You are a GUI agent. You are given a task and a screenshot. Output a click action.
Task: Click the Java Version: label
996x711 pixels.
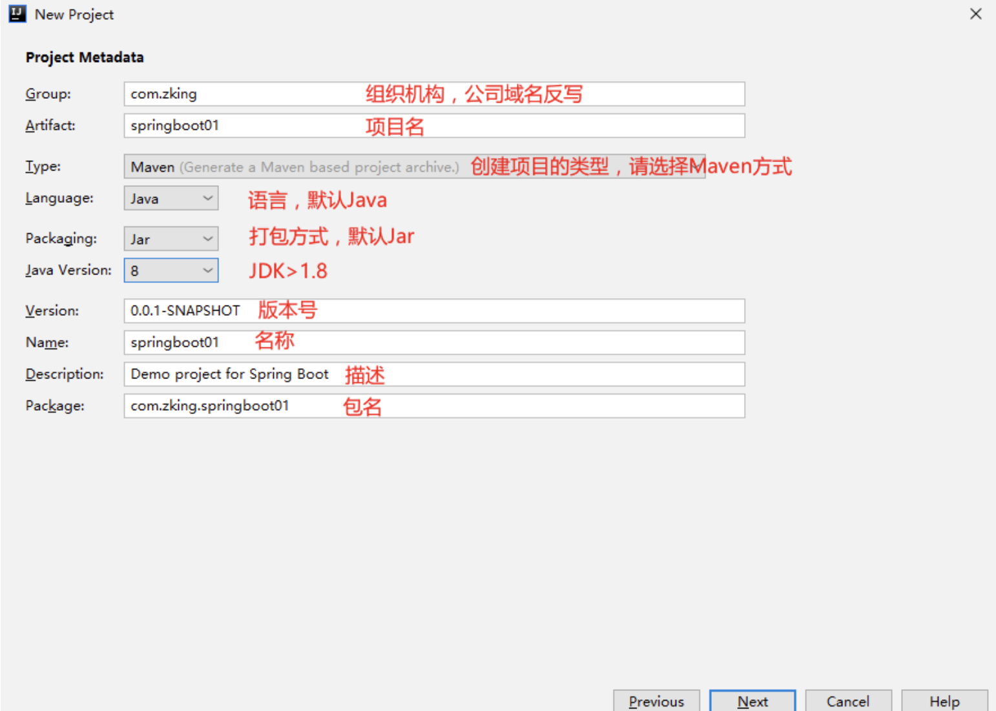pyautogui.click(x=68, y=270)
